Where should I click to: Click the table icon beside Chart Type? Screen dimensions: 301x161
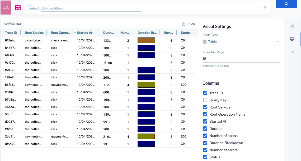pos(205,42)
